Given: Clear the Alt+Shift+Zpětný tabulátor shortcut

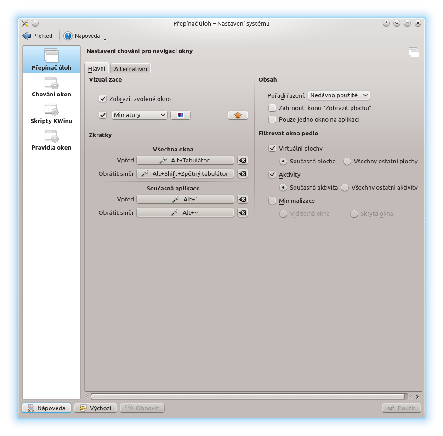Looking at the screenshot, I should tap(243, 173).
